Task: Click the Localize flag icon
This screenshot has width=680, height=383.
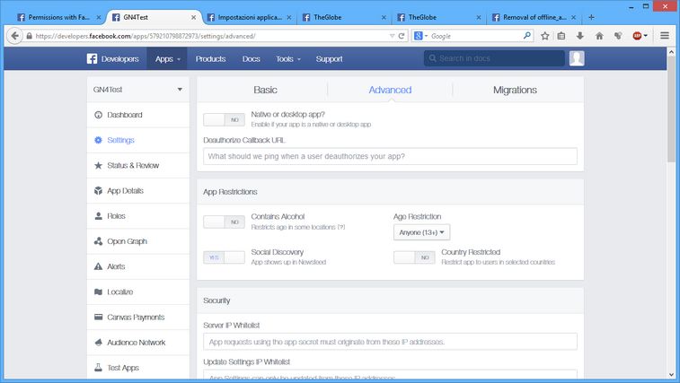Action: click(x=99, y=292)
